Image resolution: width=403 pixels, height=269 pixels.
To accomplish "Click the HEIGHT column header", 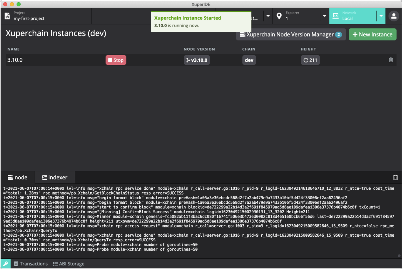I will 308,49.
